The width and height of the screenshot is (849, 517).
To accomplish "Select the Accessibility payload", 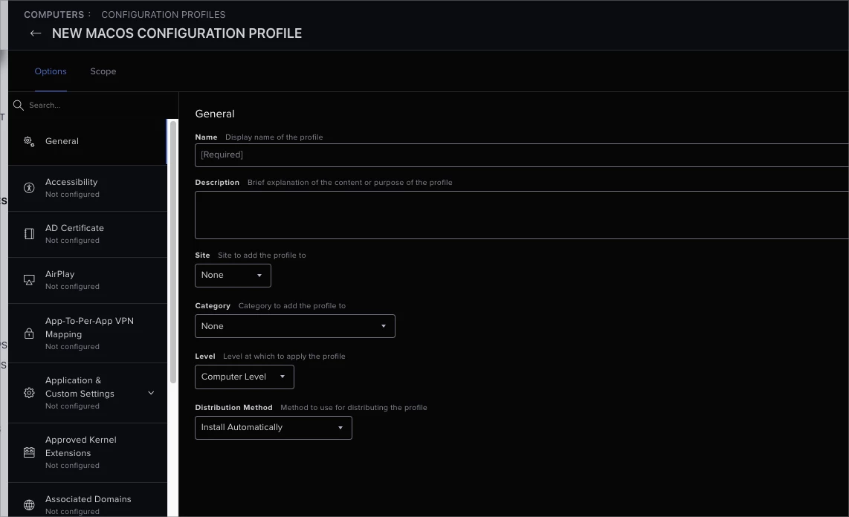I will (x=88, y=188).
